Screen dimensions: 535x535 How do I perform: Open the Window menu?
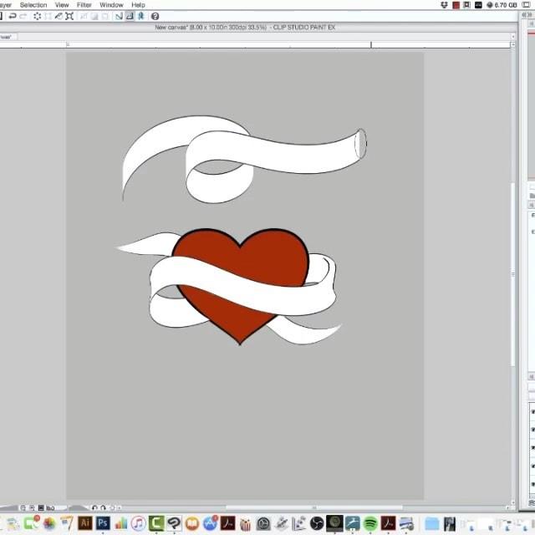pyautogui.click(x=111, y=5)
